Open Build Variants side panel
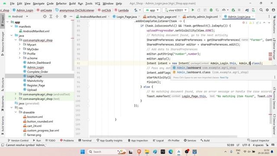The image size is (277, 156). coord(3,125)
